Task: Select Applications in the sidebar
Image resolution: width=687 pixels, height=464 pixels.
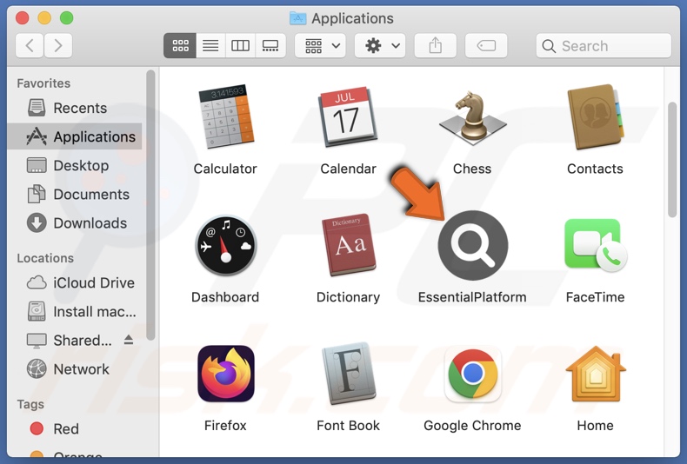Action: click(75, 136)
